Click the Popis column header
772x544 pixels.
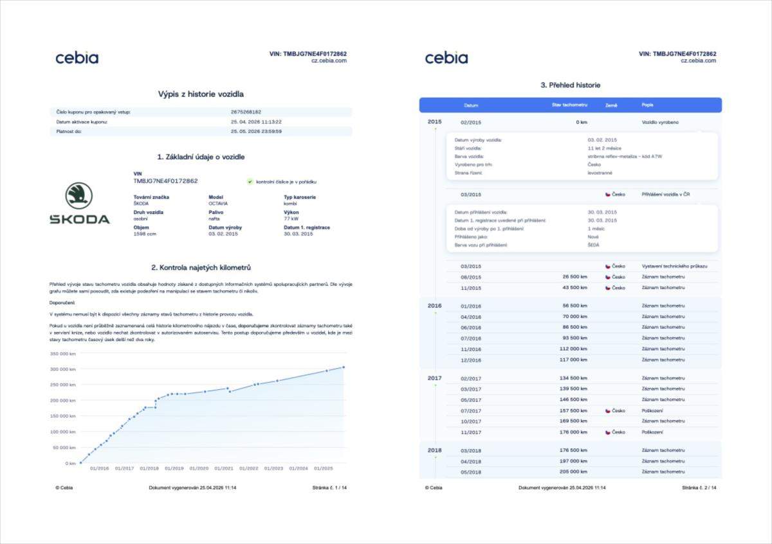coord(647,105)
